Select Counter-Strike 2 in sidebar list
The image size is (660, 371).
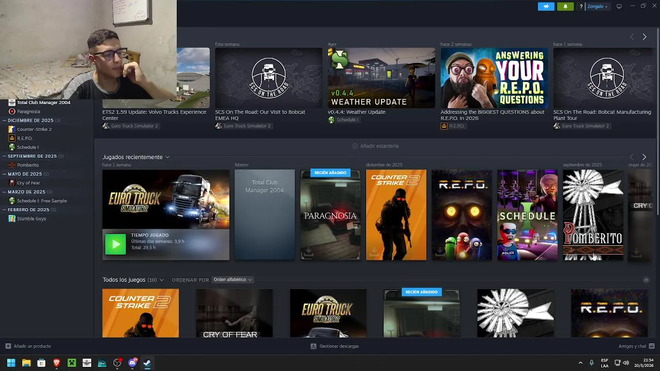tap(34, 129)
